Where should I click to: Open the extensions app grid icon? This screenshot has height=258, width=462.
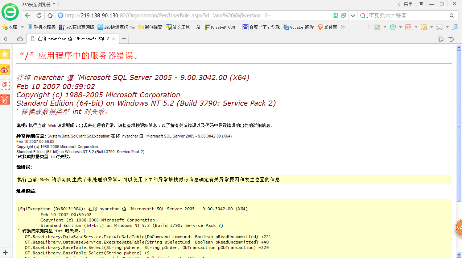(x=377, y=27)
